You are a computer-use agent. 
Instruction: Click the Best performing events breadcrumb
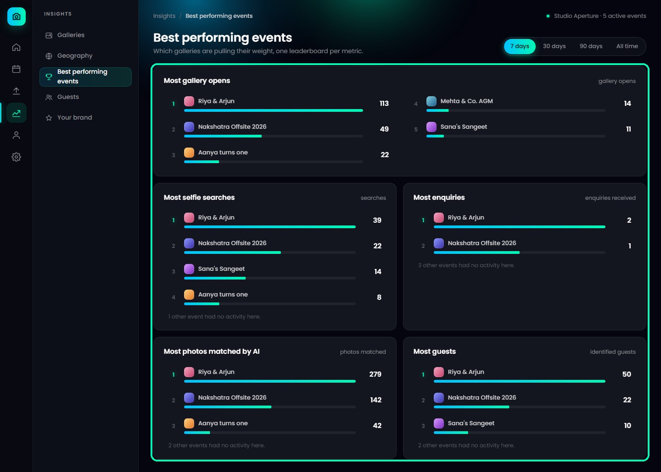pyautogui.click(x=219, y=16)
